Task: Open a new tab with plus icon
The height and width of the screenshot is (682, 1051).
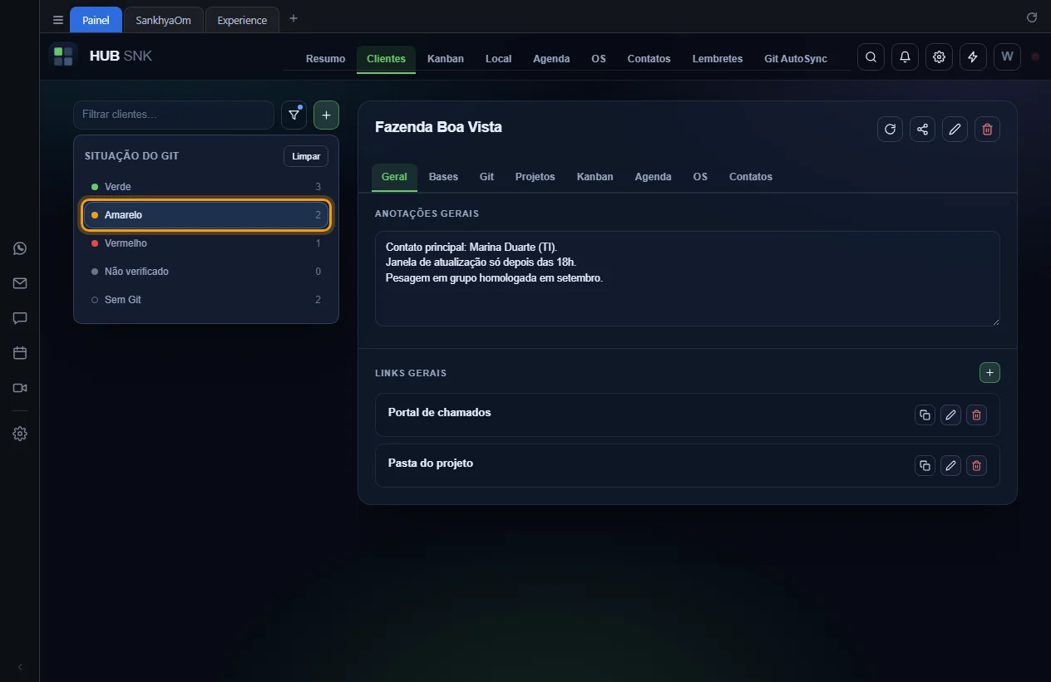Action: (294, 18)
